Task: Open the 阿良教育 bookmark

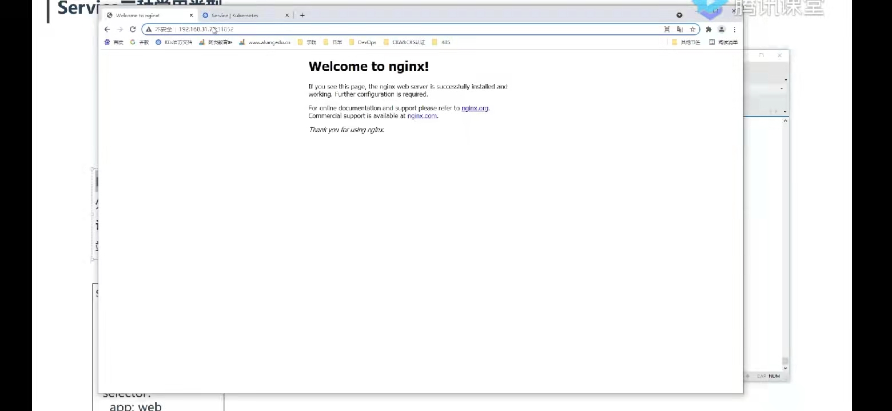Action: 216,42
